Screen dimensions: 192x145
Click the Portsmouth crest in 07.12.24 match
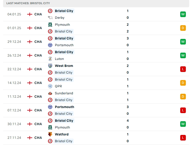click(50, 107)
